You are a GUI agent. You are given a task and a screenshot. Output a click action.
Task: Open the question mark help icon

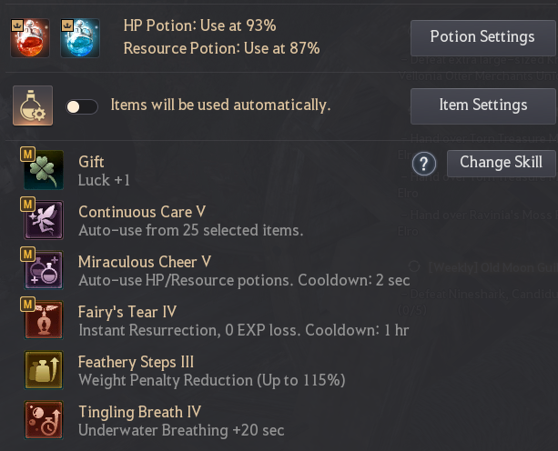tap(423, 164)
